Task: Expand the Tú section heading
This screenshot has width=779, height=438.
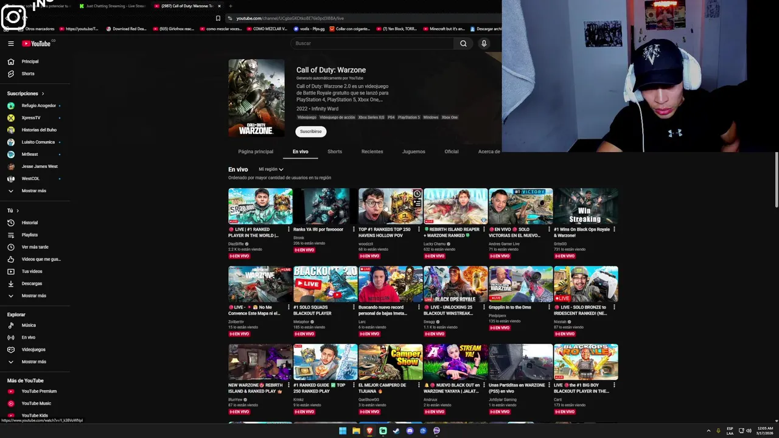Action: coord(13,210)
